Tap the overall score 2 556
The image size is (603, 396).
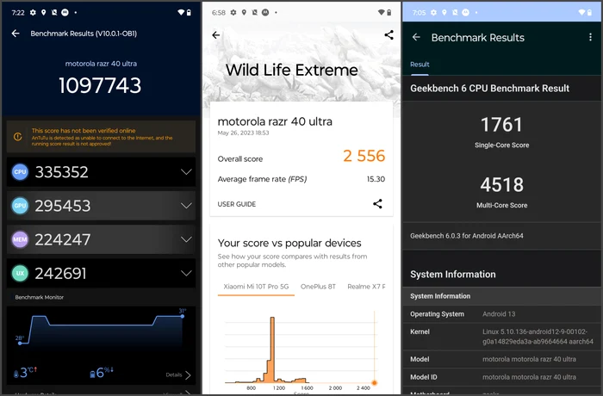point(364,156)
